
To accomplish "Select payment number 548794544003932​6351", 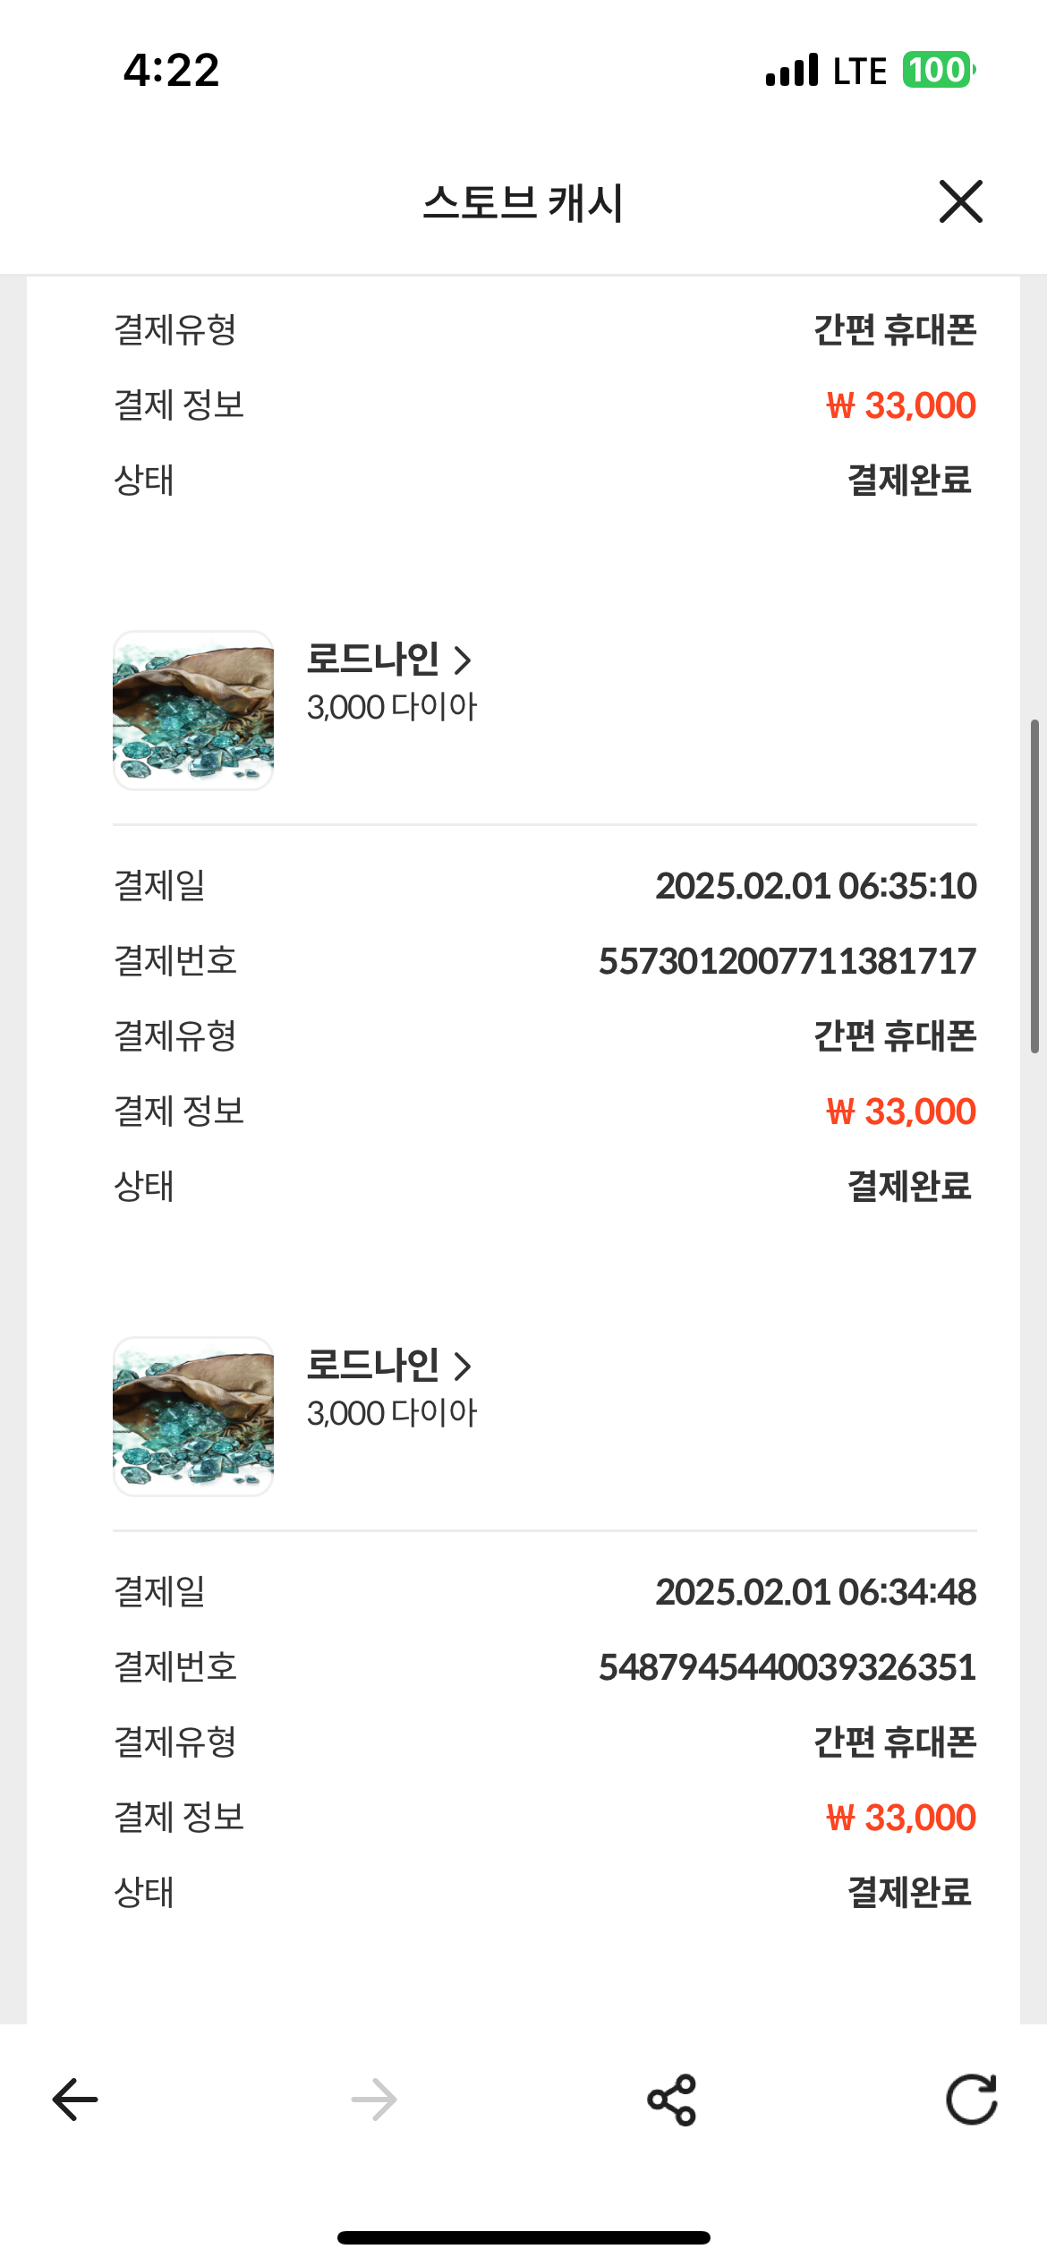I will coord(787,1667).
